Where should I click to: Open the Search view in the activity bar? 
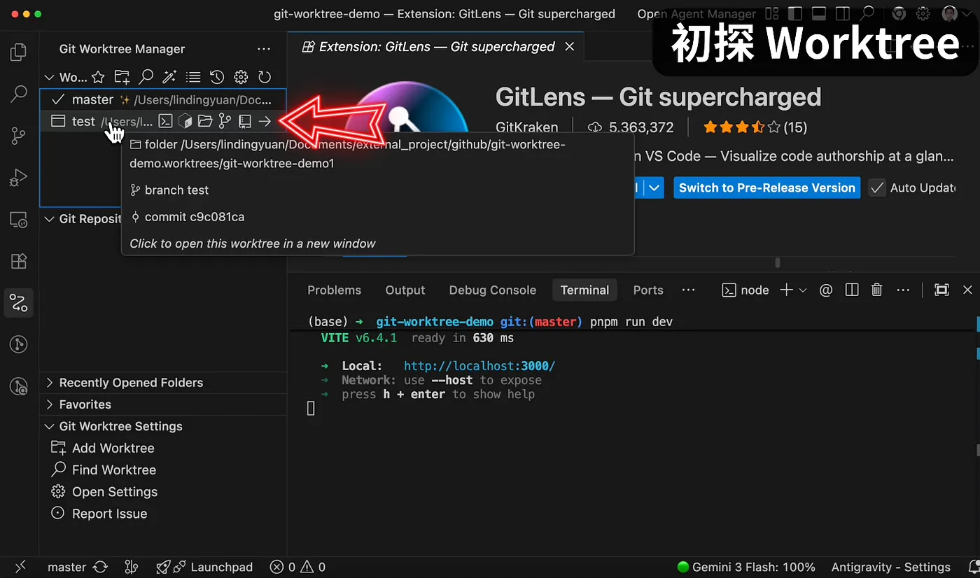coord(19,94)
